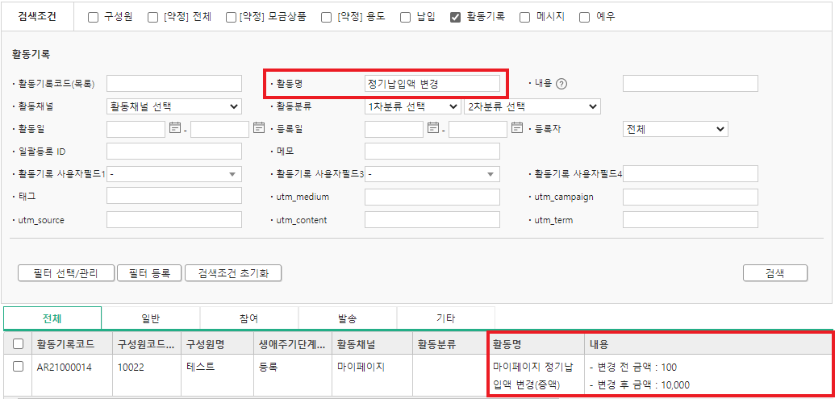The height and width of the screenshot is (403, 839).
Task: Focus the 등록일 end date field
Action: pyautogui.click(x=478, y=129)
